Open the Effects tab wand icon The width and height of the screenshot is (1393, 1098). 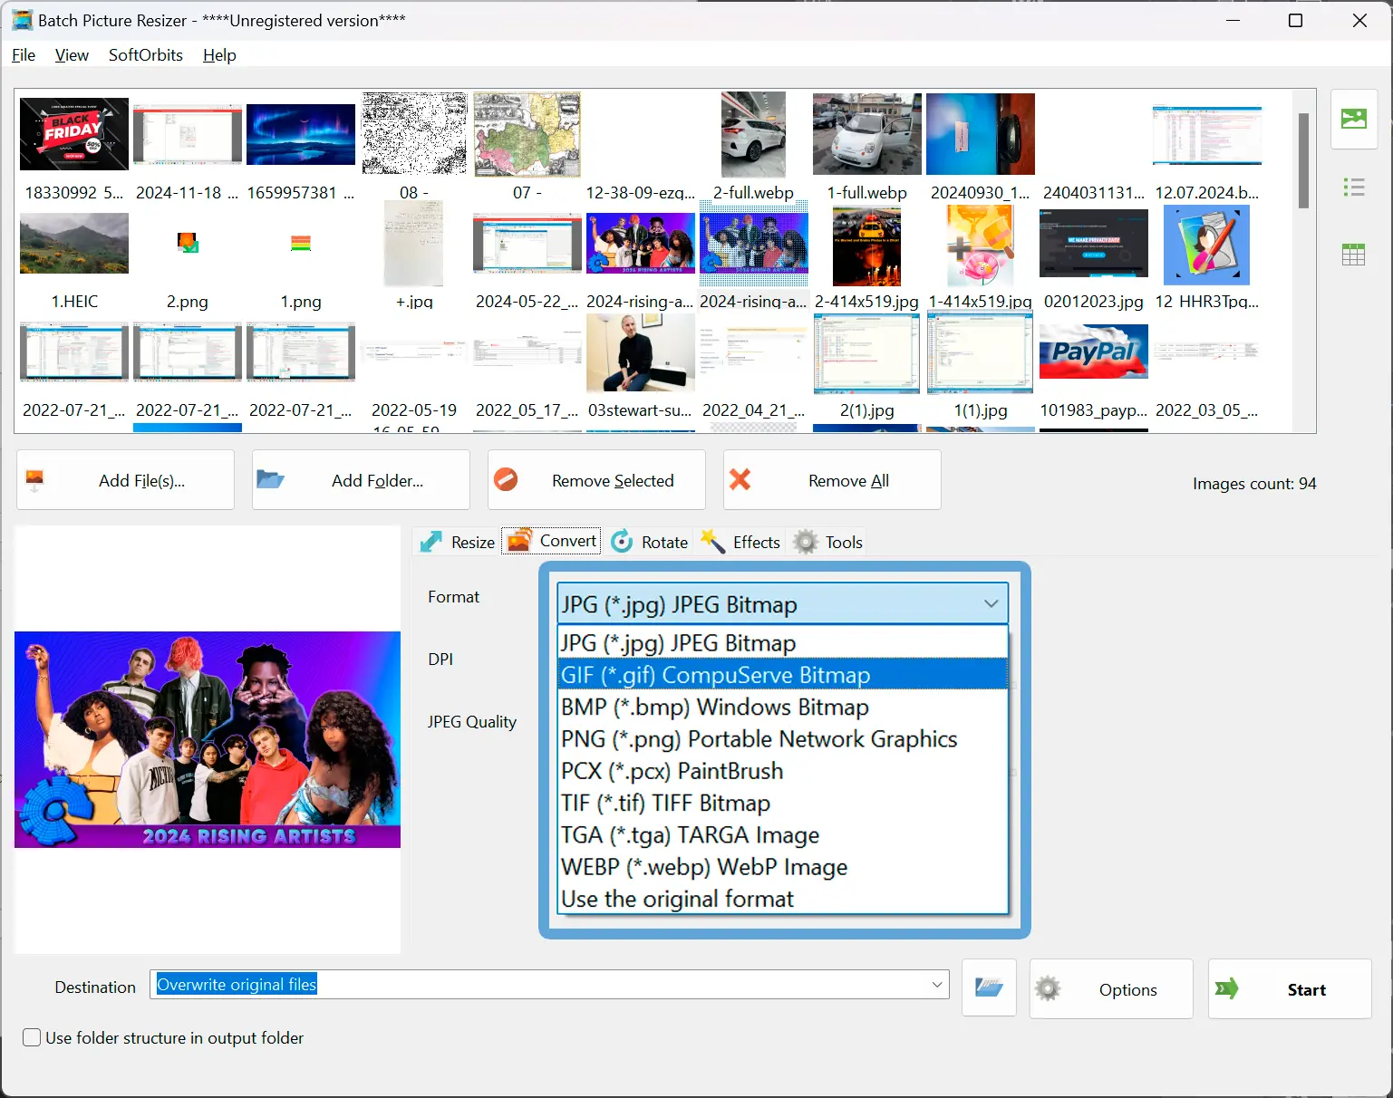pyautogui.click(x=712, y=541)
